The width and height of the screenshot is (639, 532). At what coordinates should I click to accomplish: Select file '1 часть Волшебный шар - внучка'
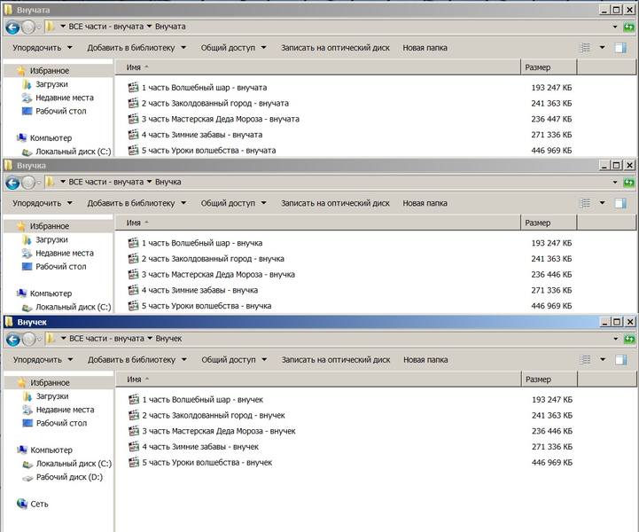click(195, 243)
